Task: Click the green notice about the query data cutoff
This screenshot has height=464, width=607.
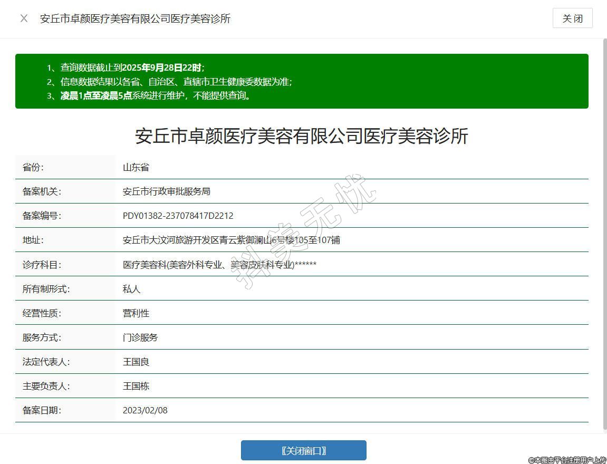Action: (x=132, y=67)
